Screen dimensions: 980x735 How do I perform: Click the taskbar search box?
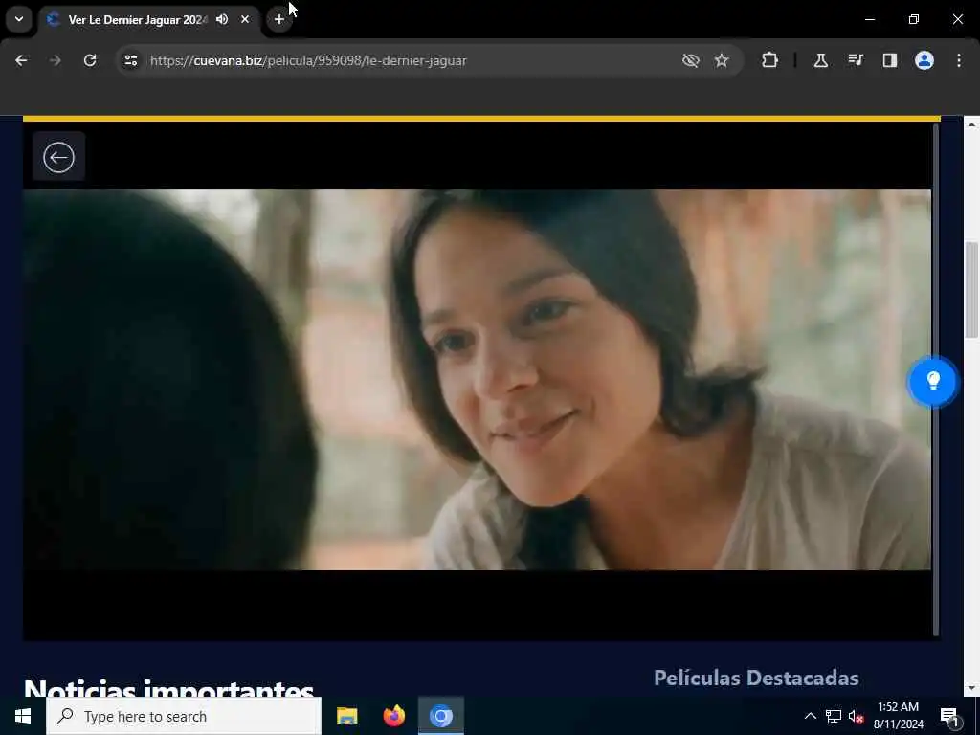[x=184, y=716]
